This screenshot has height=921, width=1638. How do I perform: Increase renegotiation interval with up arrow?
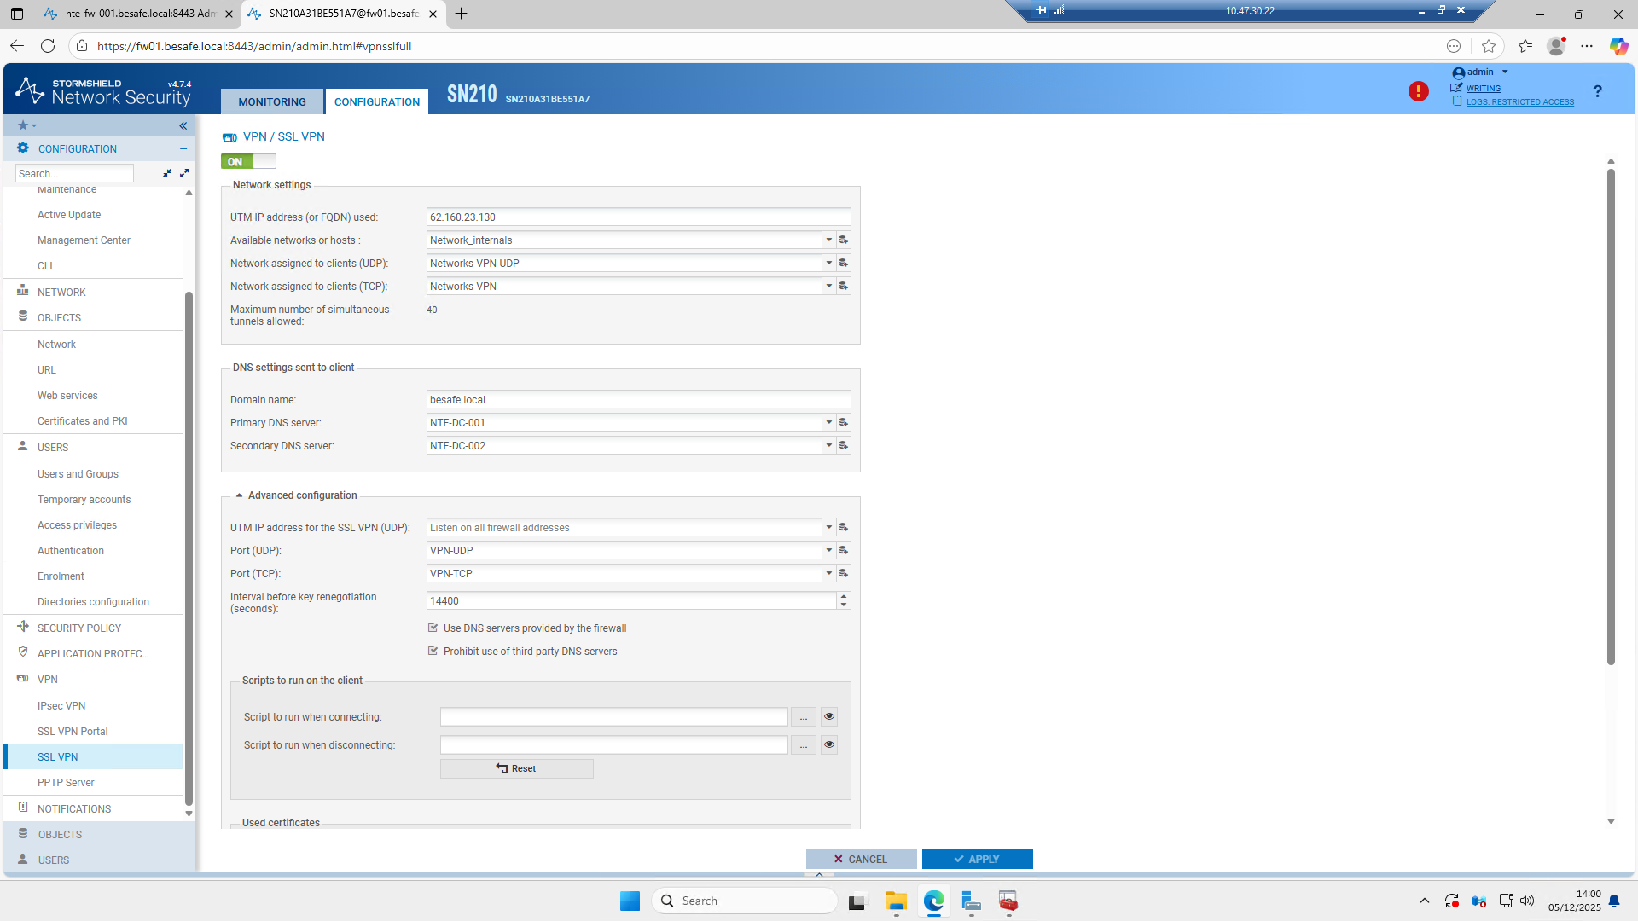(x=844, y=596)
